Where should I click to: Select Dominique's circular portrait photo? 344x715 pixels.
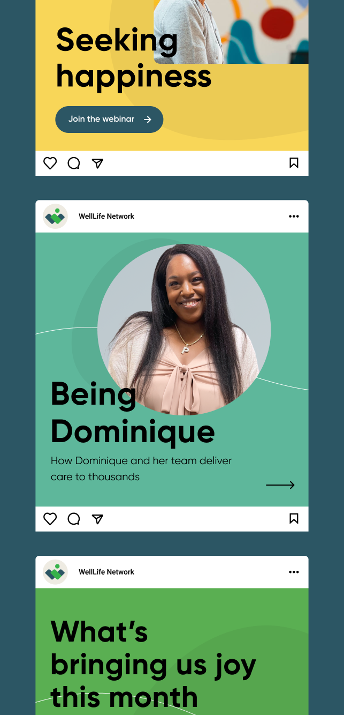184,330
